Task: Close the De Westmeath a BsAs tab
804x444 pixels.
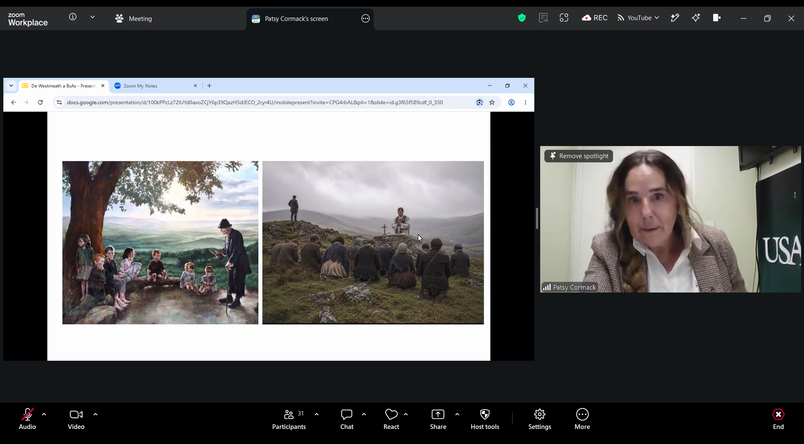Action: point(103,86)
